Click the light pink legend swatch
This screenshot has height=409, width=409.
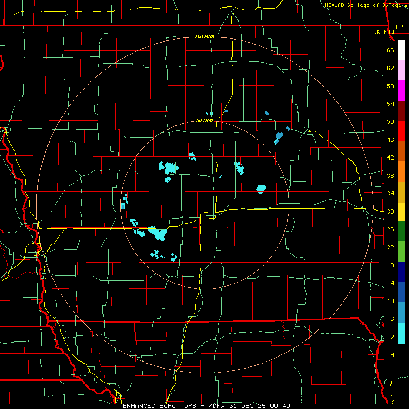401,70
